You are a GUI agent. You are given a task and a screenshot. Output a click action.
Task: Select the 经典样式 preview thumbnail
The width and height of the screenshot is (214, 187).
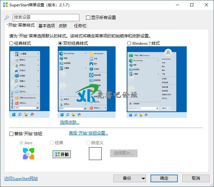click(x=30, y=82)
